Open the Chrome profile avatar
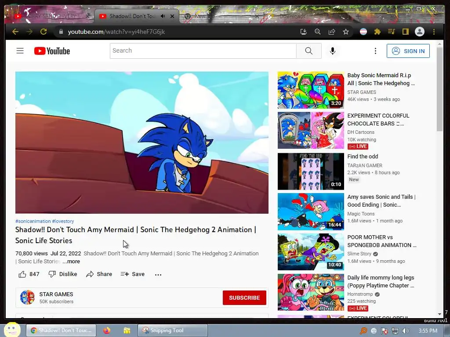This screenshot has height=337, width=450. [420, 32]
